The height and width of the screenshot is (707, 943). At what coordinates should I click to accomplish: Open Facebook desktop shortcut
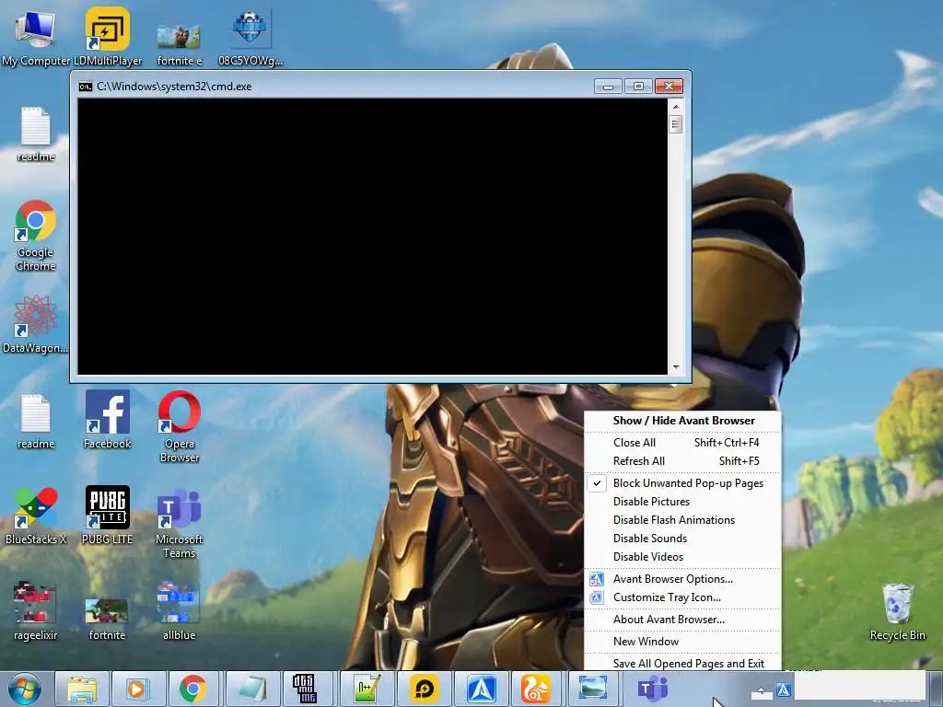tap(107, 420)
